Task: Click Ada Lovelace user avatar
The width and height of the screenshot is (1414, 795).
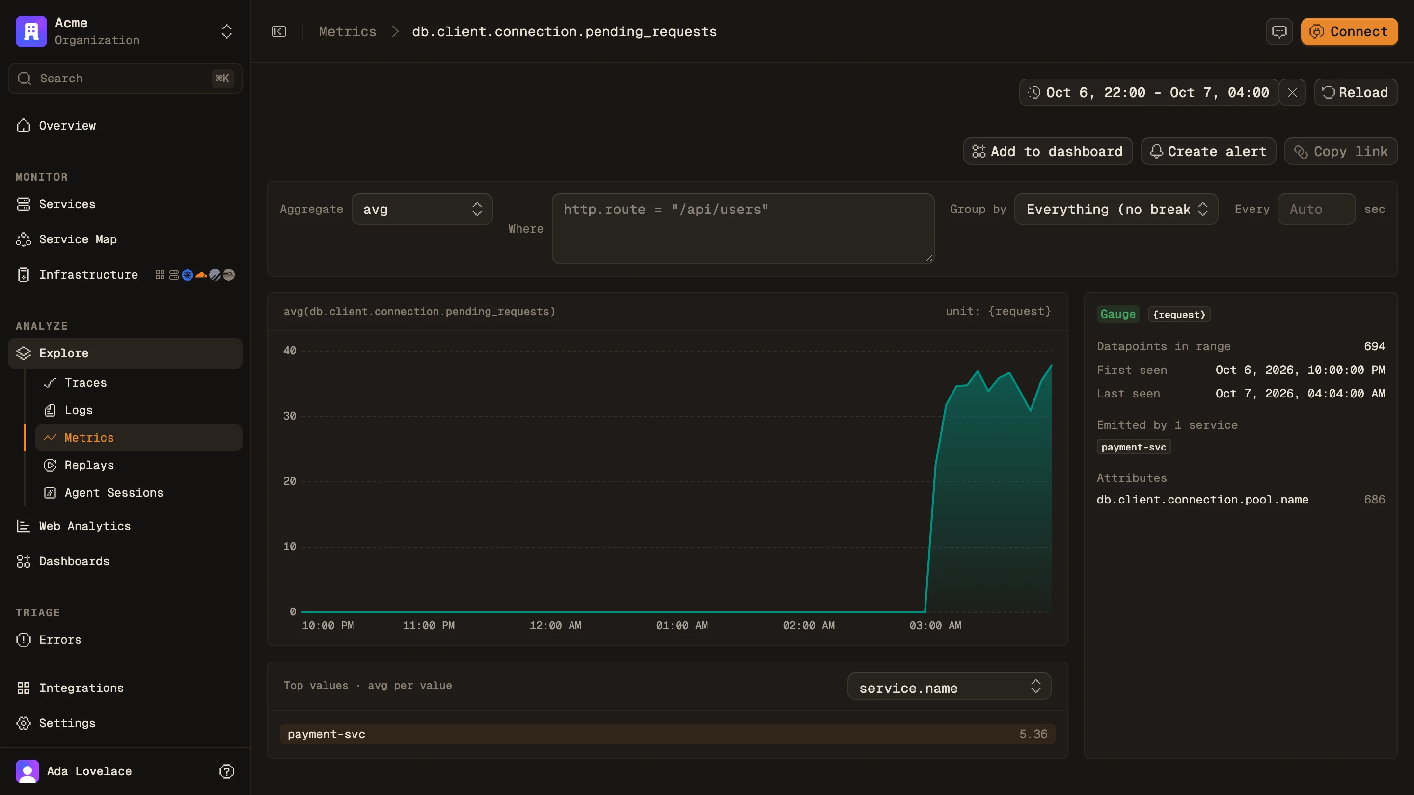Action: pyautogui.click(x=27, y=771)
